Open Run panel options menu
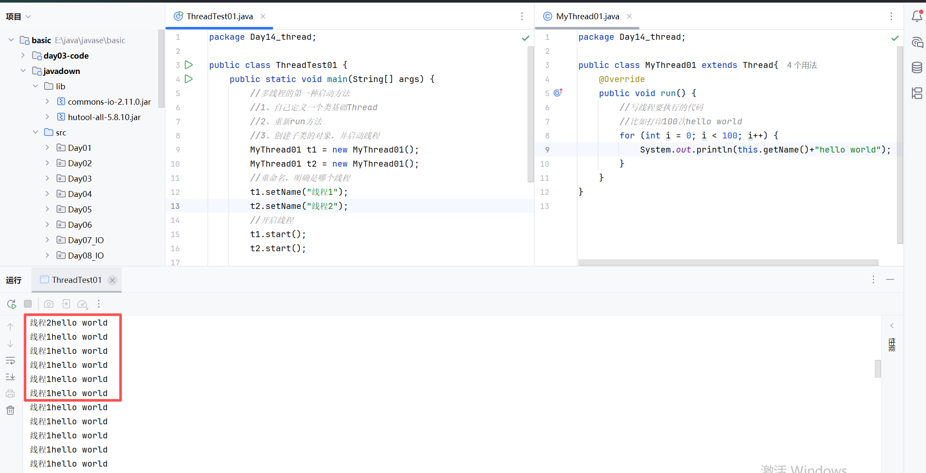This screenshot has height=473, width=926. (873, 279)
